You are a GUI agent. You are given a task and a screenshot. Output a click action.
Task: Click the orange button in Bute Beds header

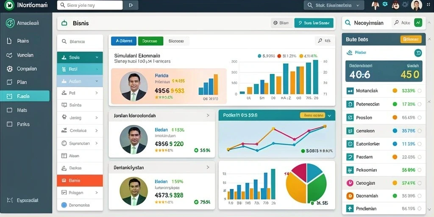(x=411, y=39)
